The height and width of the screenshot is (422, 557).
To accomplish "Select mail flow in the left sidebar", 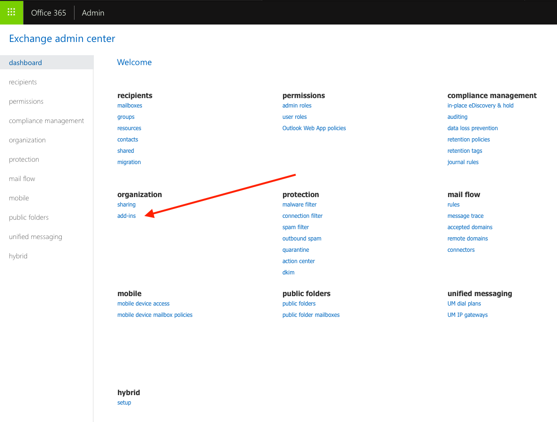I will (22, 179).
